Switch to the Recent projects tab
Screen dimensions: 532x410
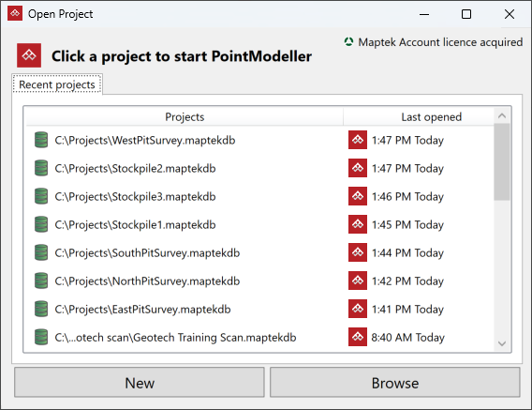57,84
